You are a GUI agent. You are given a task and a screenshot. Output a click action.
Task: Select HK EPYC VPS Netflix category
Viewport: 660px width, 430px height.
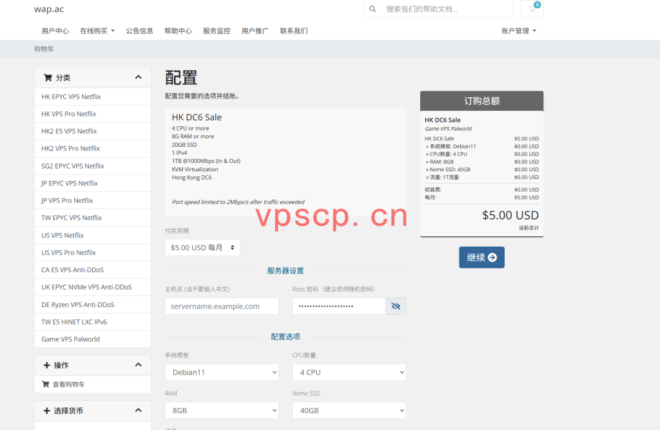pos(93,97)
